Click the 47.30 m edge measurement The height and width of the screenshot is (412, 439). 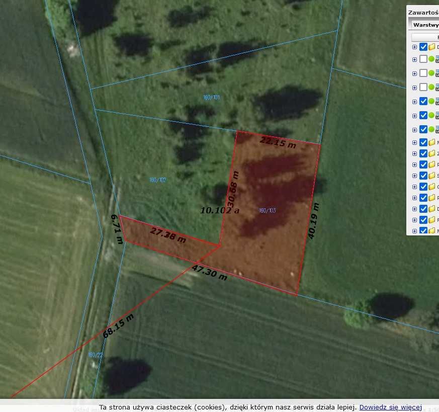tap(209, 273)
